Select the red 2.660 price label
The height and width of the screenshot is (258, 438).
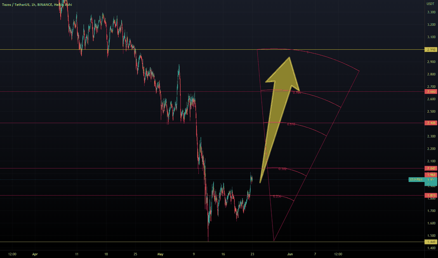(x=431, y=91)
